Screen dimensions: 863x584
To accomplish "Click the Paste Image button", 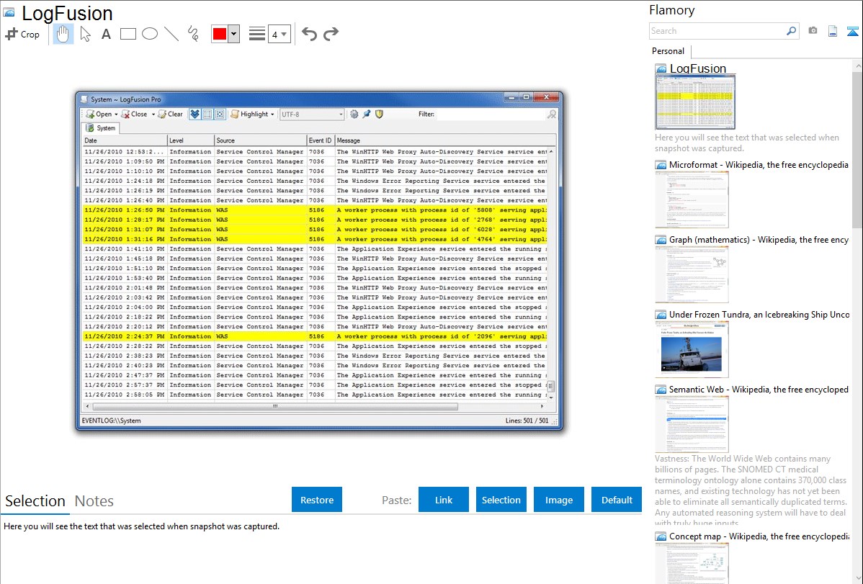I will [x=558, y=500].
